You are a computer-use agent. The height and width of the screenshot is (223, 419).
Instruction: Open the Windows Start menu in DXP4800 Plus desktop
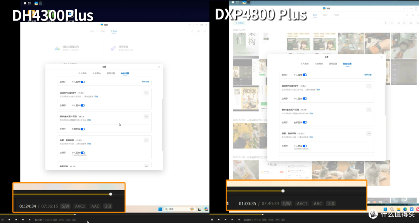tap(385, 209)
